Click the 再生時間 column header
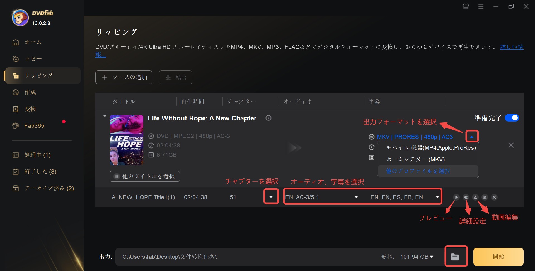The width and height of the screenshot is (535, 271). 193,102
